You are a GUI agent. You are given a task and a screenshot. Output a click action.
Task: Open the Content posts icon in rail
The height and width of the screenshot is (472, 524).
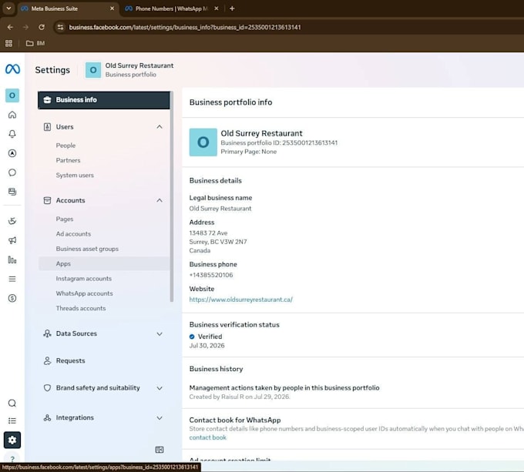click(12, 192)
